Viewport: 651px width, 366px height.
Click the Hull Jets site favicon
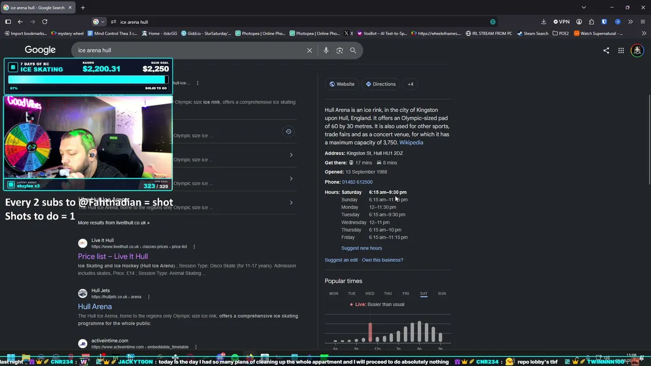click(82, 293)
